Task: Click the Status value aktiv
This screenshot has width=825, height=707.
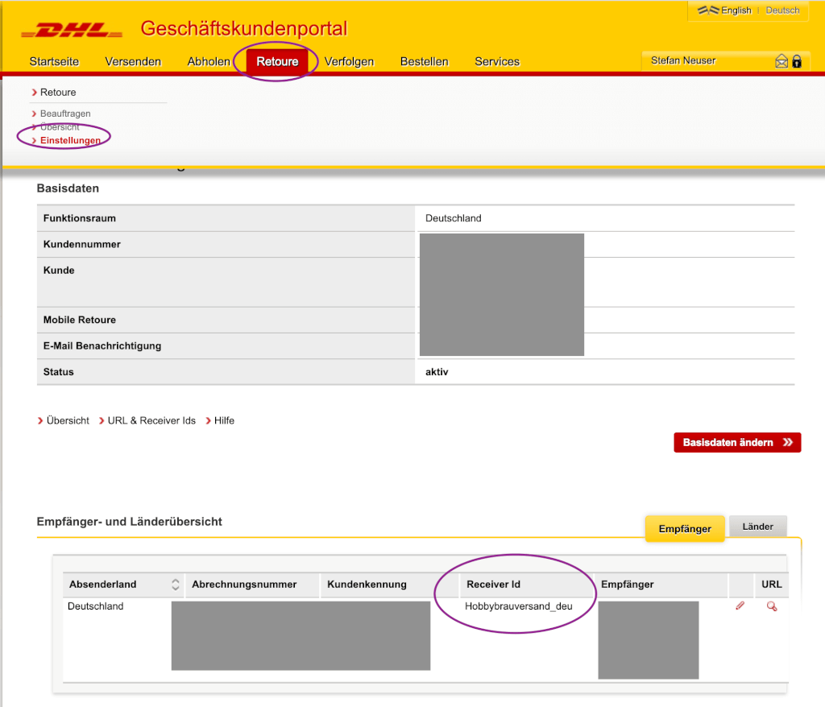Action: [437, 372]
